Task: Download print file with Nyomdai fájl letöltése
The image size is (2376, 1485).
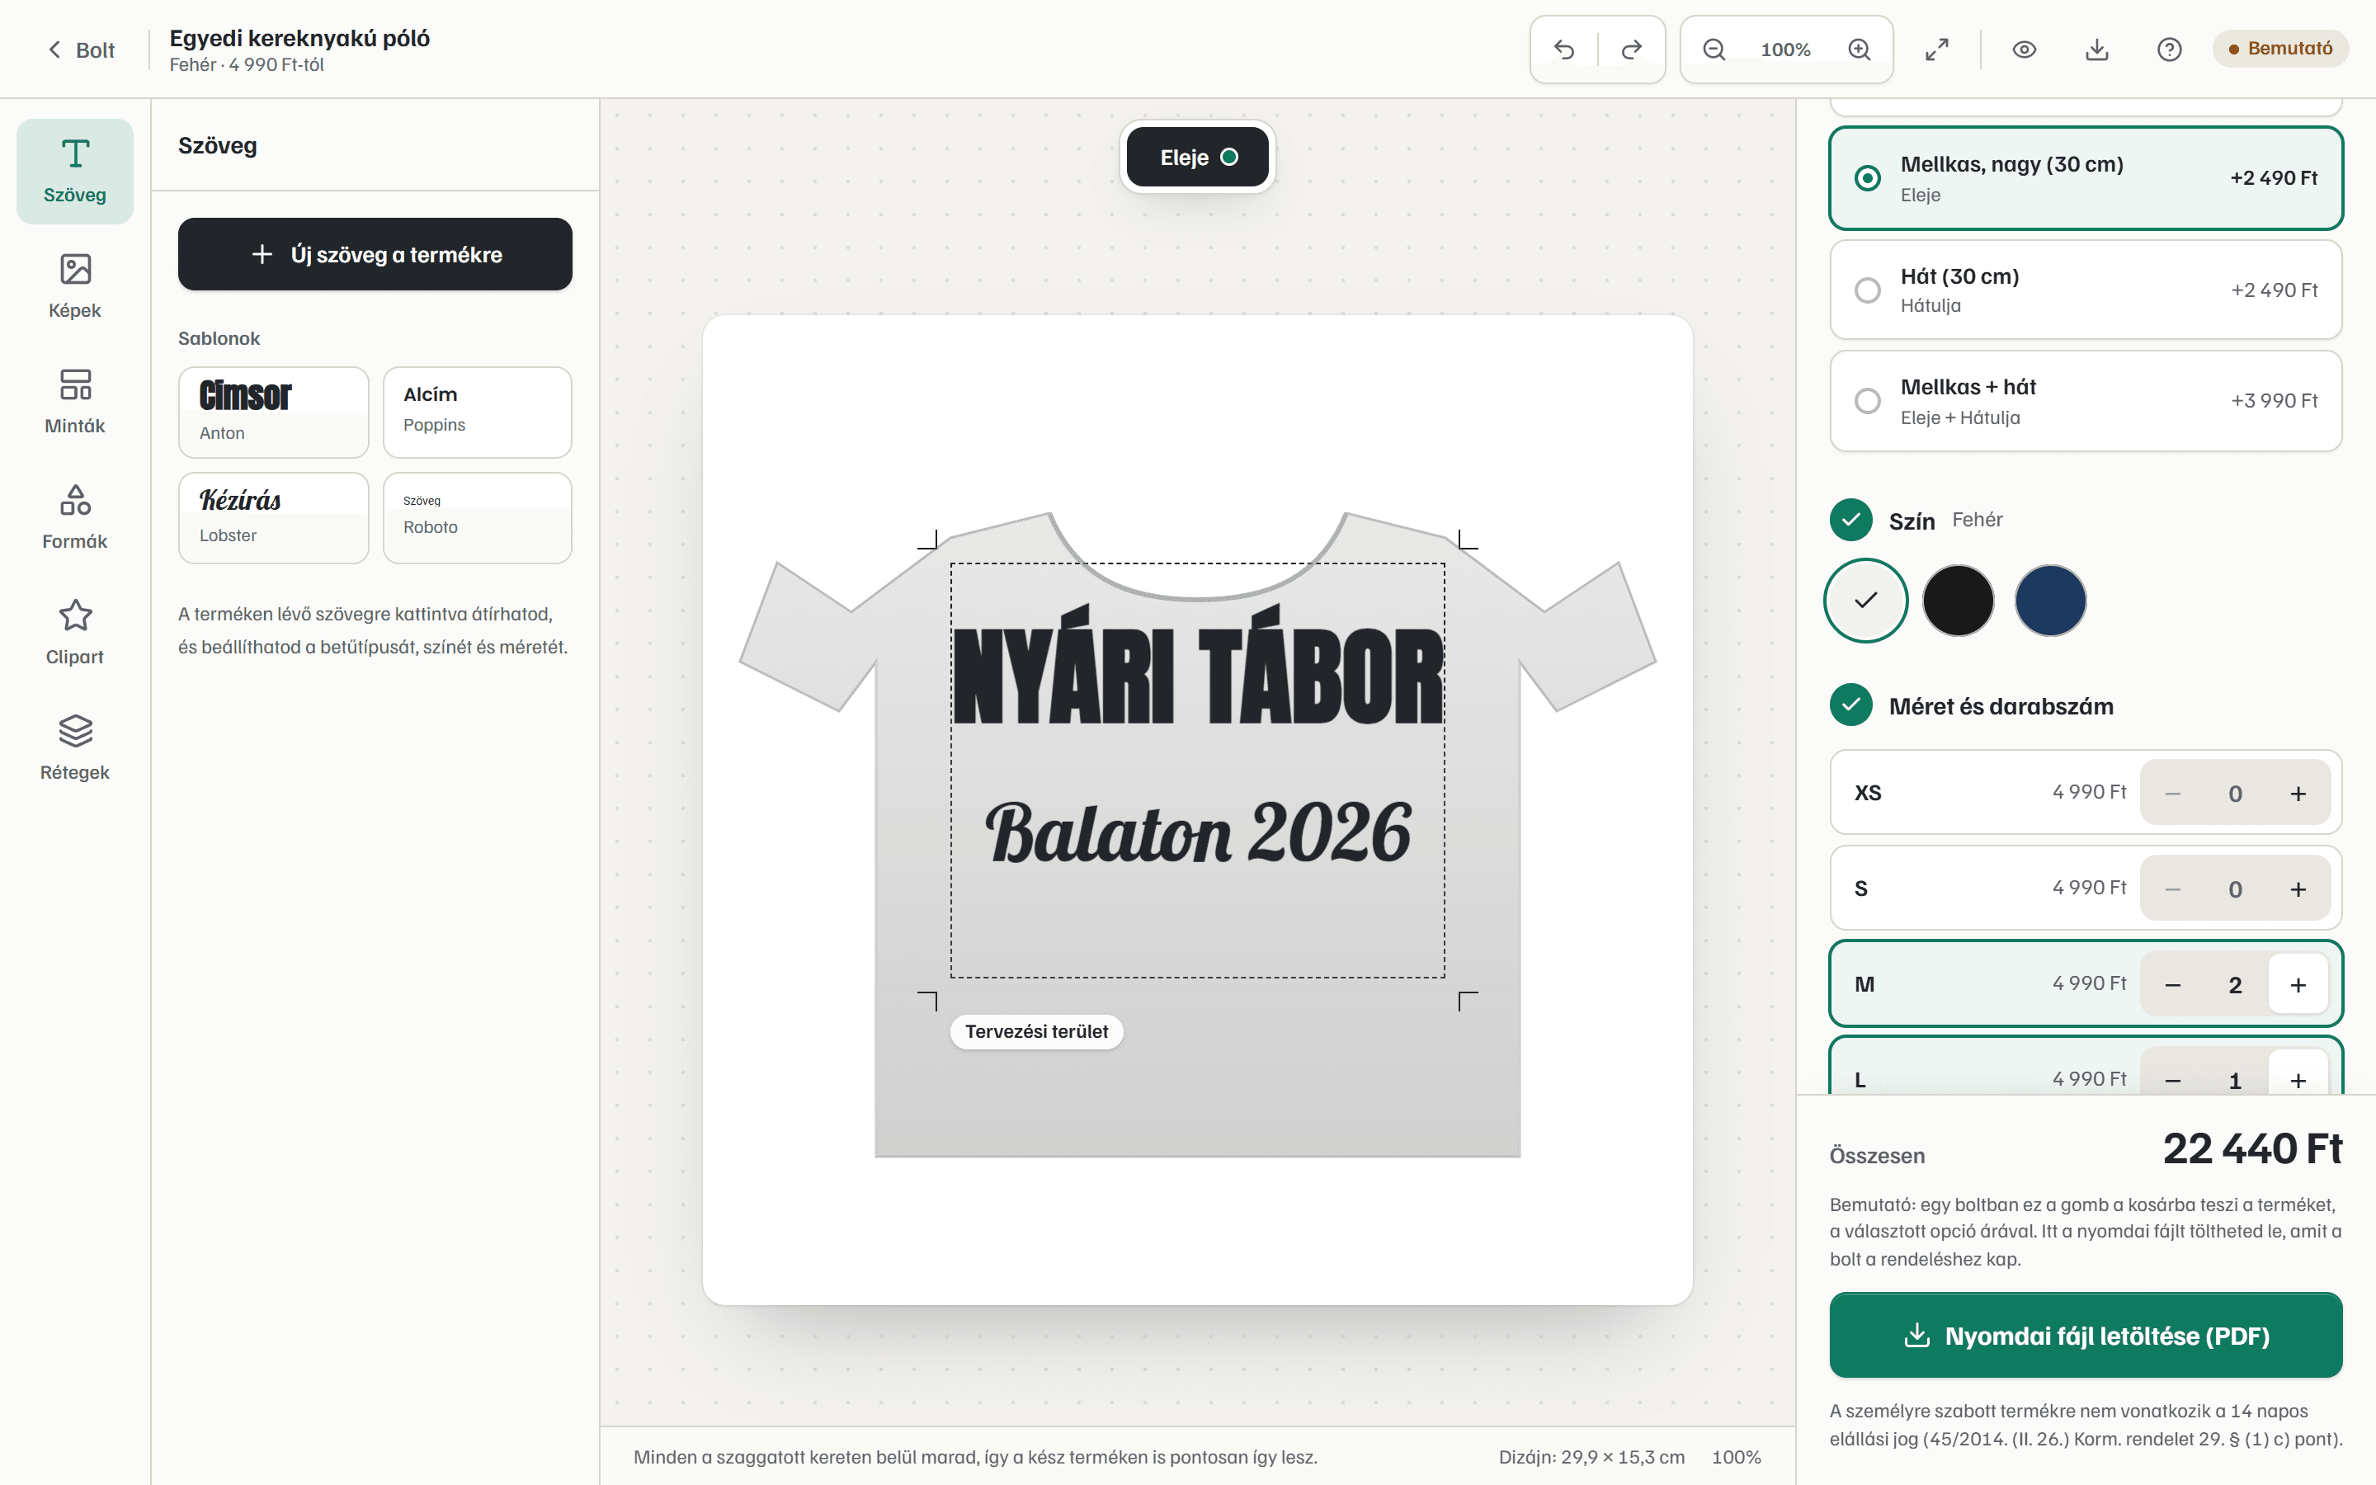Action: (x=2086, y=1336)
